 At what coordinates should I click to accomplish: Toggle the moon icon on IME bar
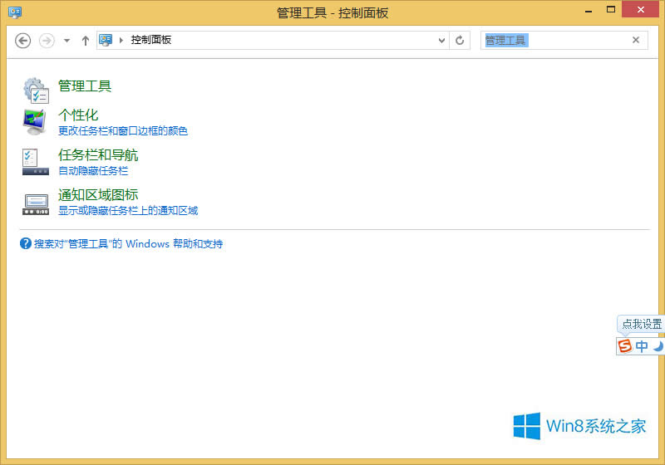pos(658,346)
